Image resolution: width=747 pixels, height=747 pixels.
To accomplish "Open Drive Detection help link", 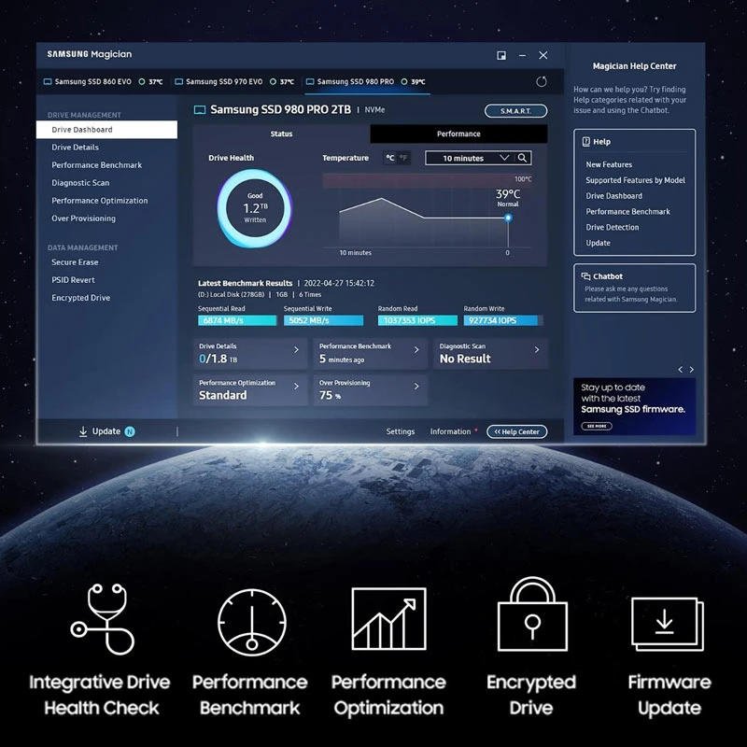I will click(x=613, y=227).
